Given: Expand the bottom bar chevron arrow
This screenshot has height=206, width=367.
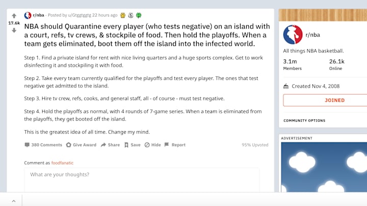Looking at the screenshot, I should (x=14, y=201).
